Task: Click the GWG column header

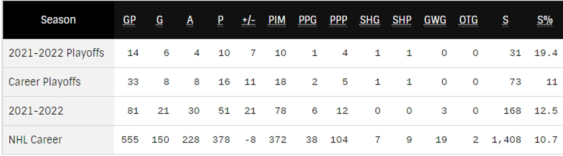Action: tap(435, 20)
